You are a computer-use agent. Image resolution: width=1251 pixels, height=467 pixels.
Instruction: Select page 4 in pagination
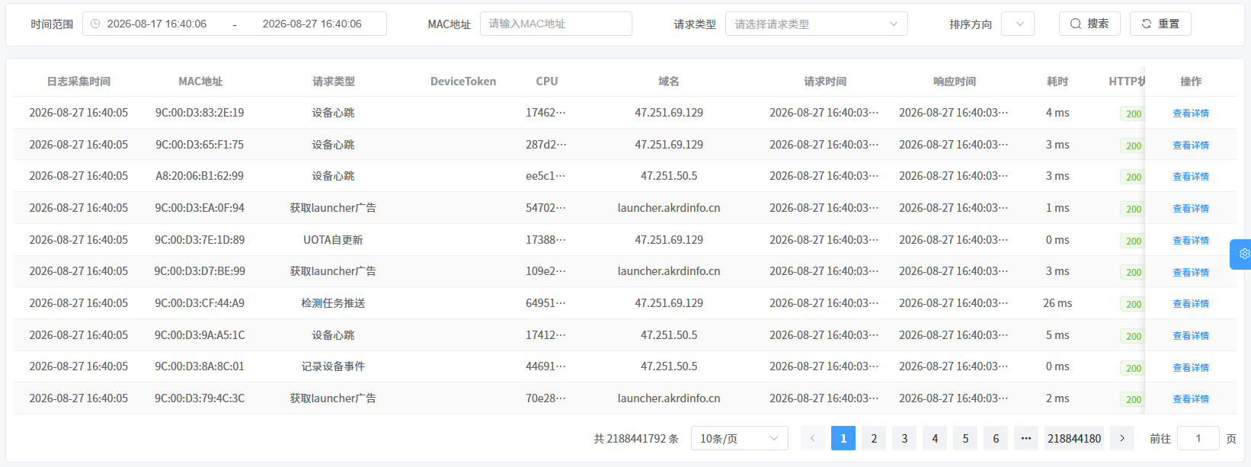[x=935, y=438]
